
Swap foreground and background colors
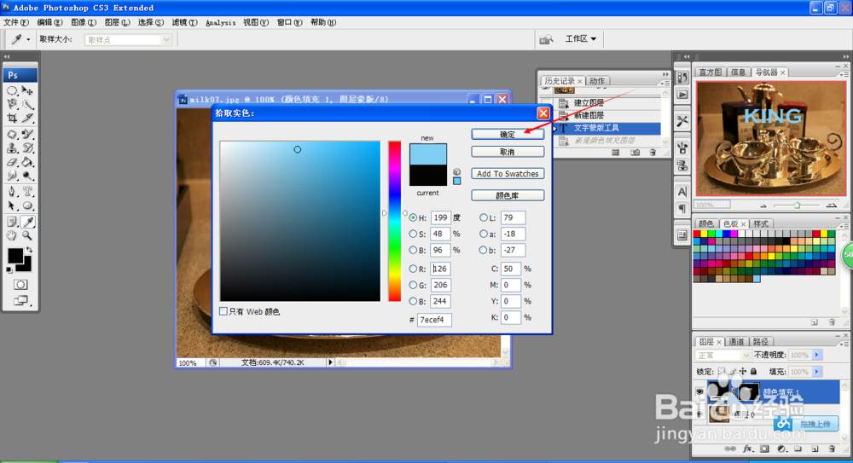(29, 251)
